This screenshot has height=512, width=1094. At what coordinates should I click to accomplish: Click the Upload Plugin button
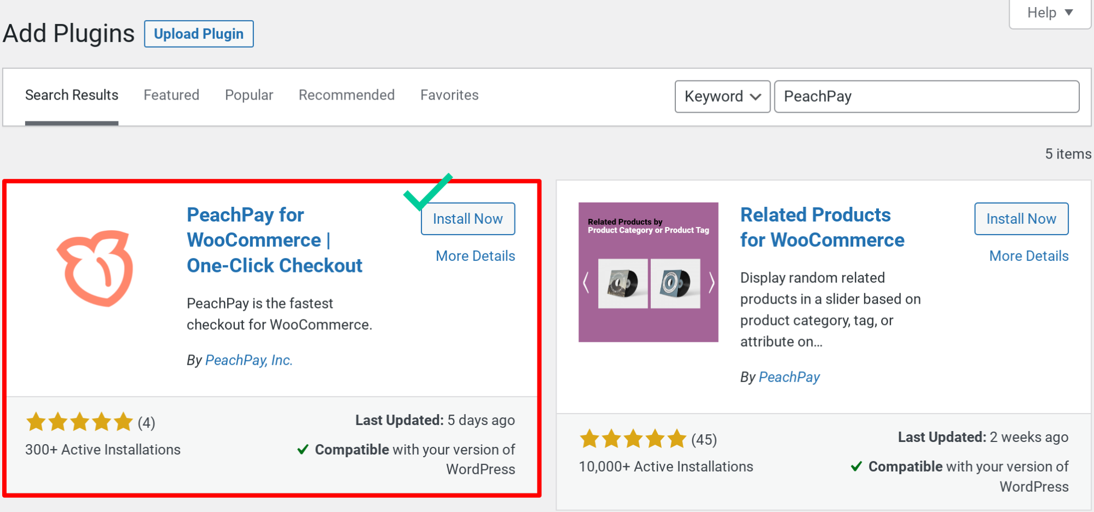click(x=198, y=33)
